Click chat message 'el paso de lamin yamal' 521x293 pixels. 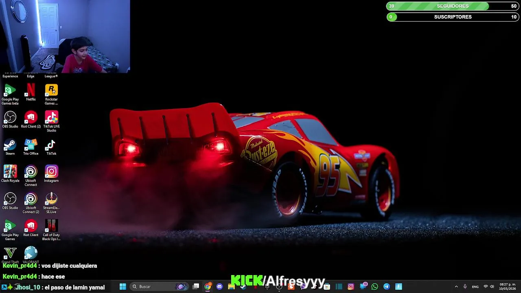coord(75,287)
